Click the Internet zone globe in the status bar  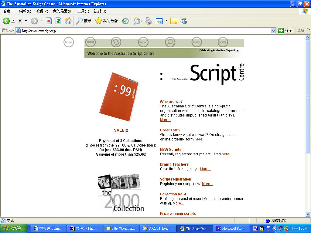pos(268,221)
